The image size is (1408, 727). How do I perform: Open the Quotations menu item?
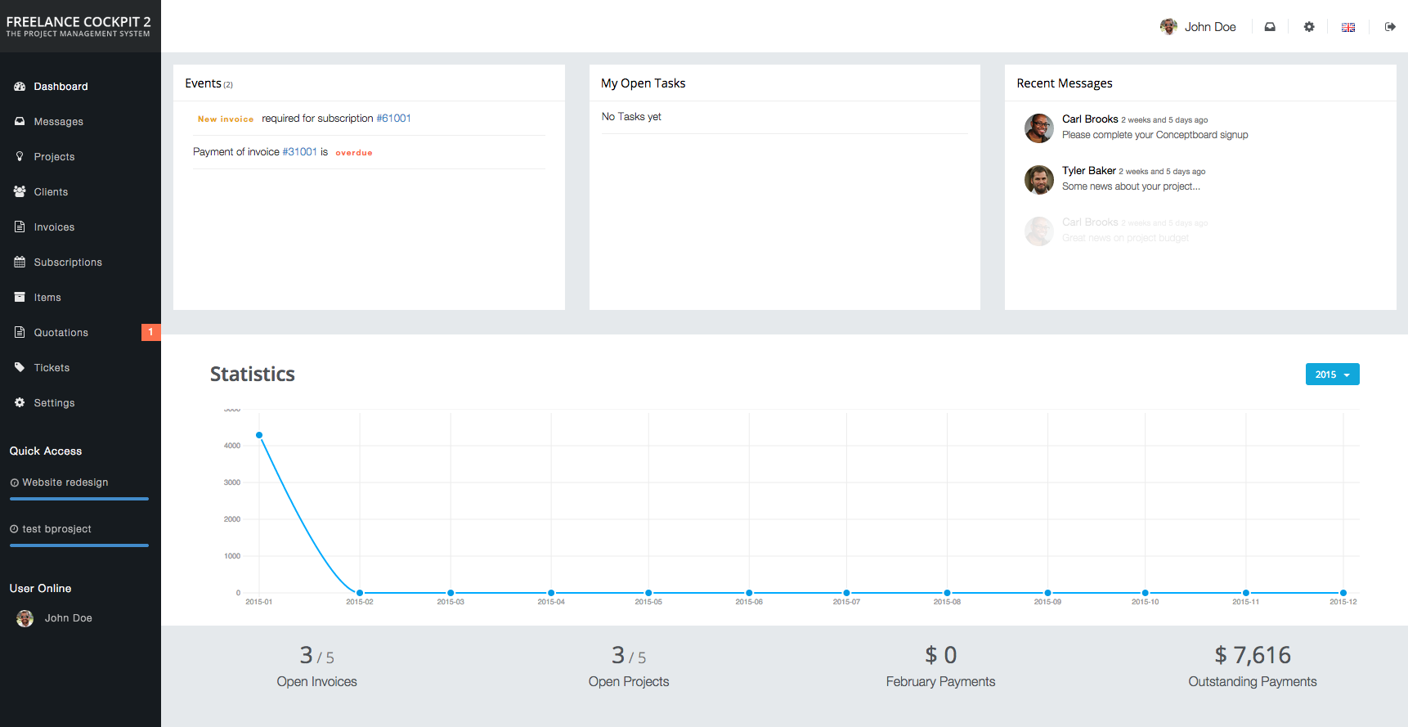pos(80,332)
